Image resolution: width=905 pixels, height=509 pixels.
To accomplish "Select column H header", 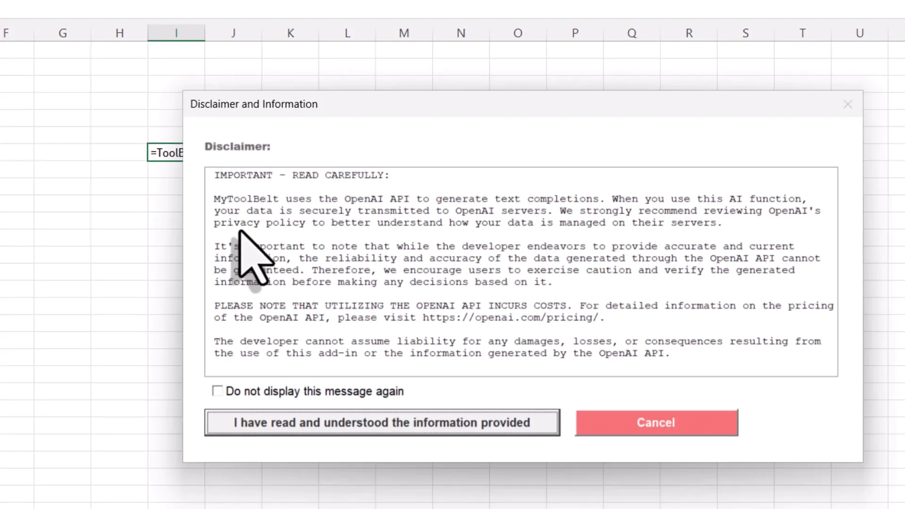I will coord(120,33).
